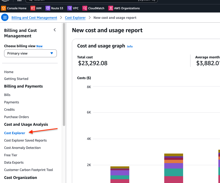Select Cost Explorer in the sidebar
Screen dimensions: 220x183
point(14,133)
